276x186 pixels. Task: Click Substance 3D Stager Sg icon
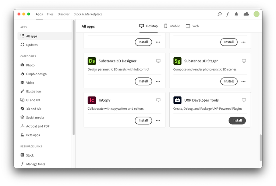pos(177,61)
